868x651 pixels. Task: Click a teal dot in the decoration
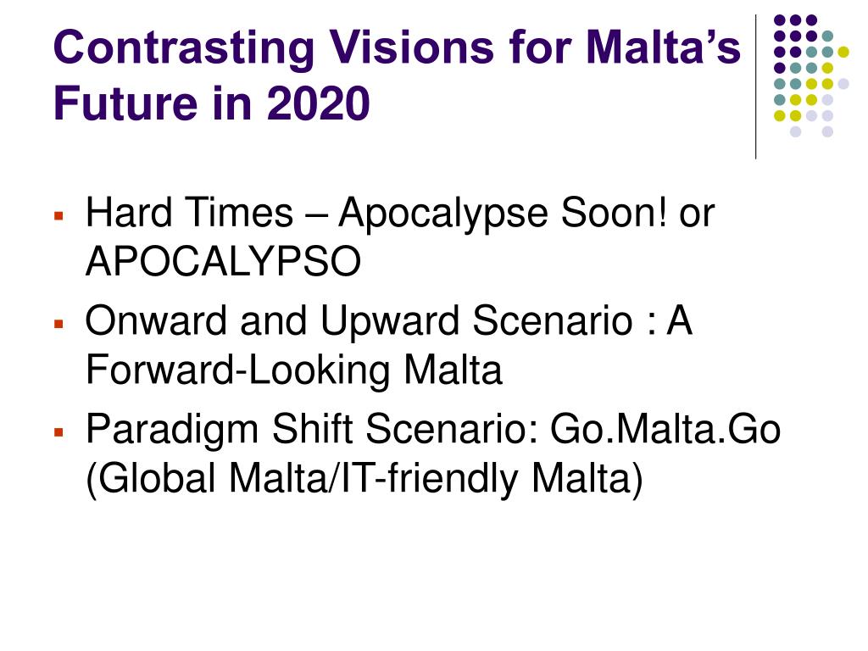pyautogui.click(x=827, y=36)
